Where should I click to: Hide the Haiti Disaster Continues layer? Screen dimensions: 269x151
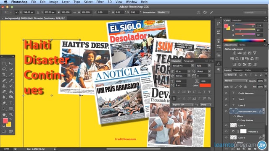pyautogui.click(x=226, y=111)
